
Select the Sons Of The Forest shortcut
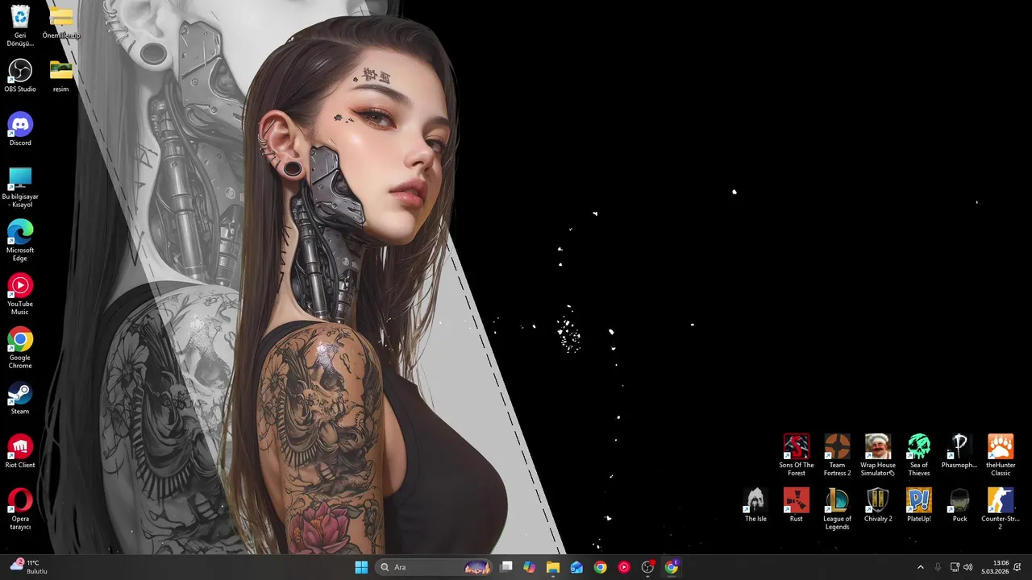tap(797, 455)
